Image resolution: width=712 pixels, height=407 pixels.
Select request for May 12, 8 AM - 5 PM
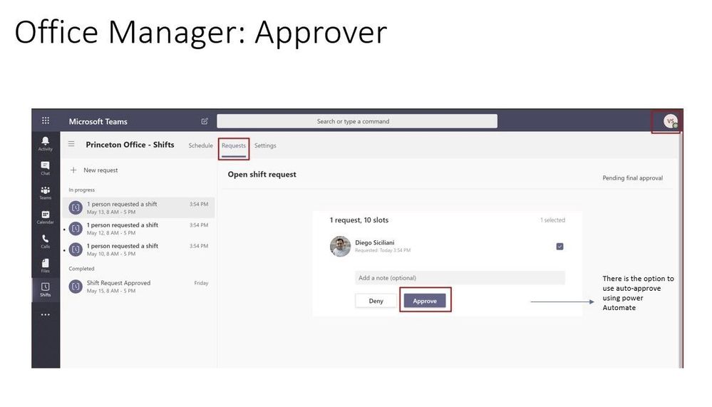point(138,229)
